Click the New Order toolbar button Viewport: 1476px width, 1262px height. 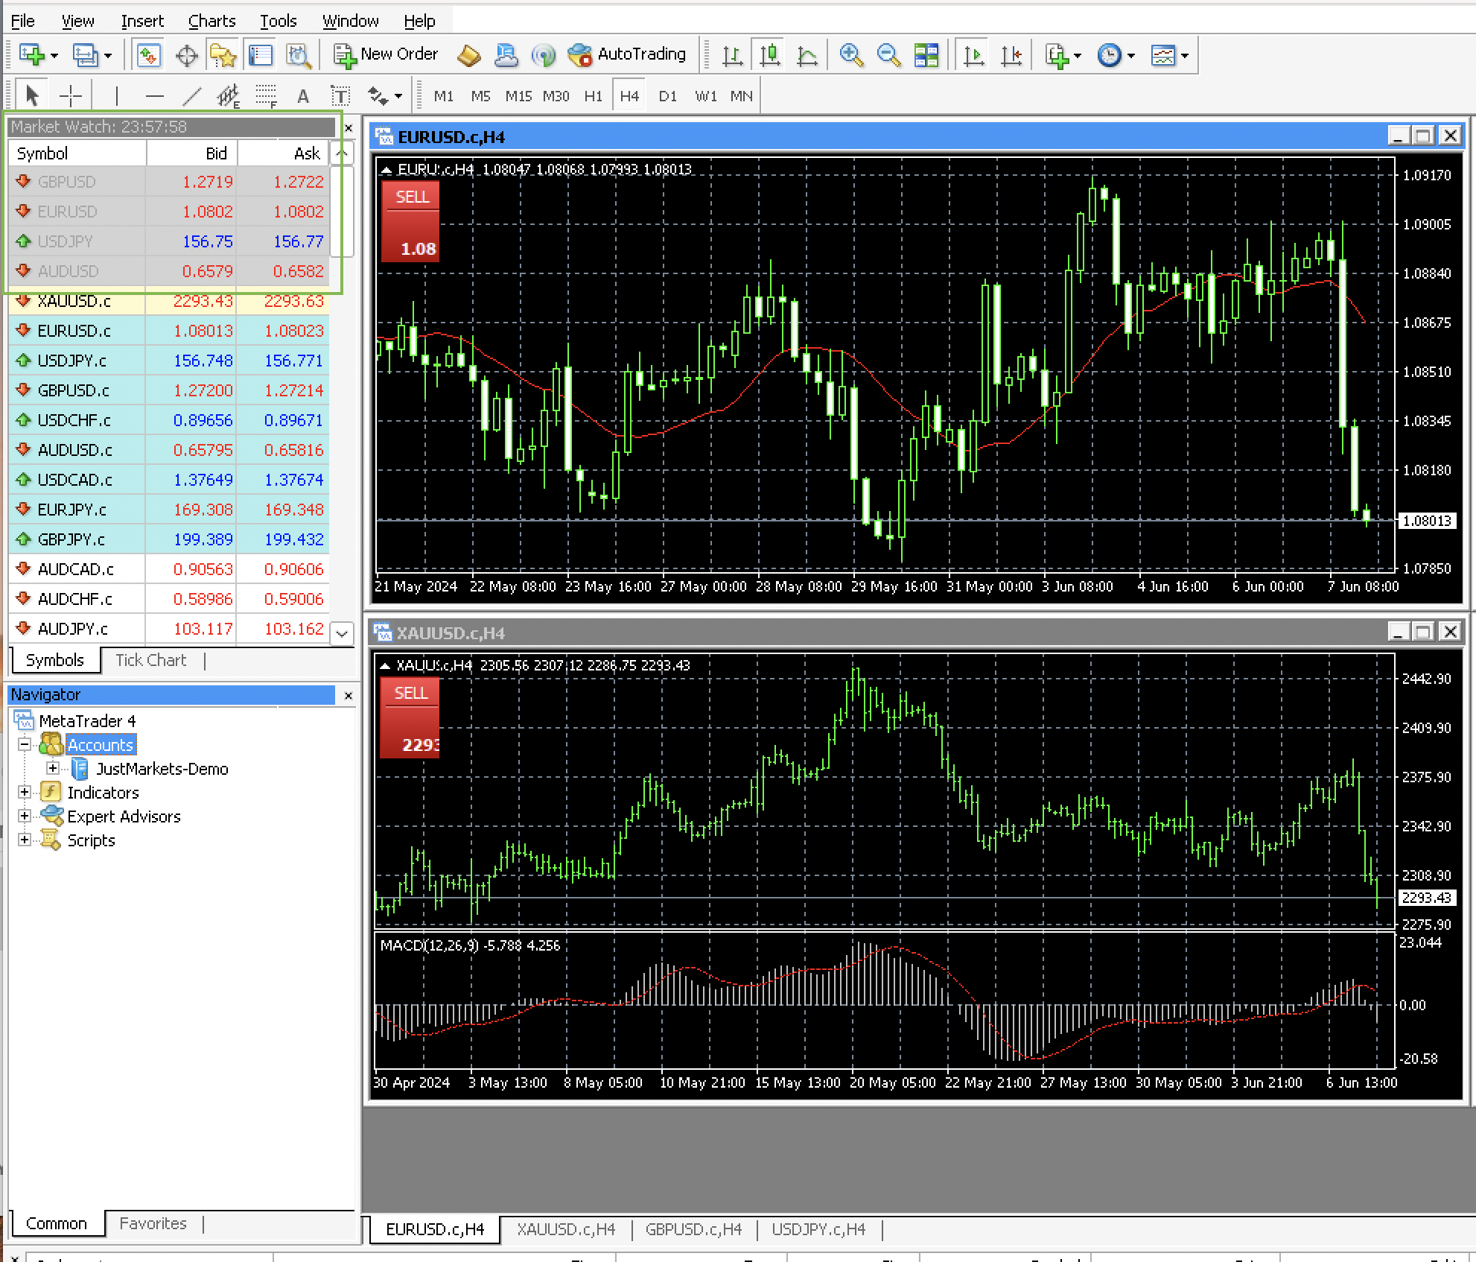pos(386,54)
